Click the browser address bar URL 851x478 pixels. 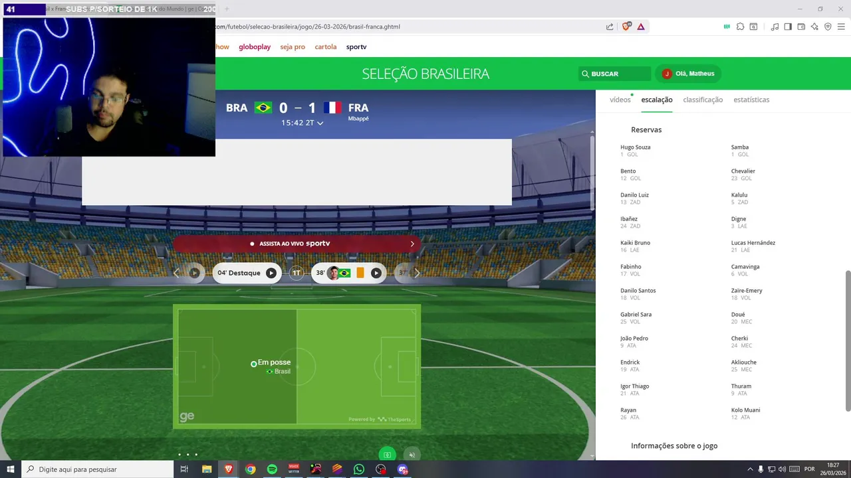click(308, 27)
